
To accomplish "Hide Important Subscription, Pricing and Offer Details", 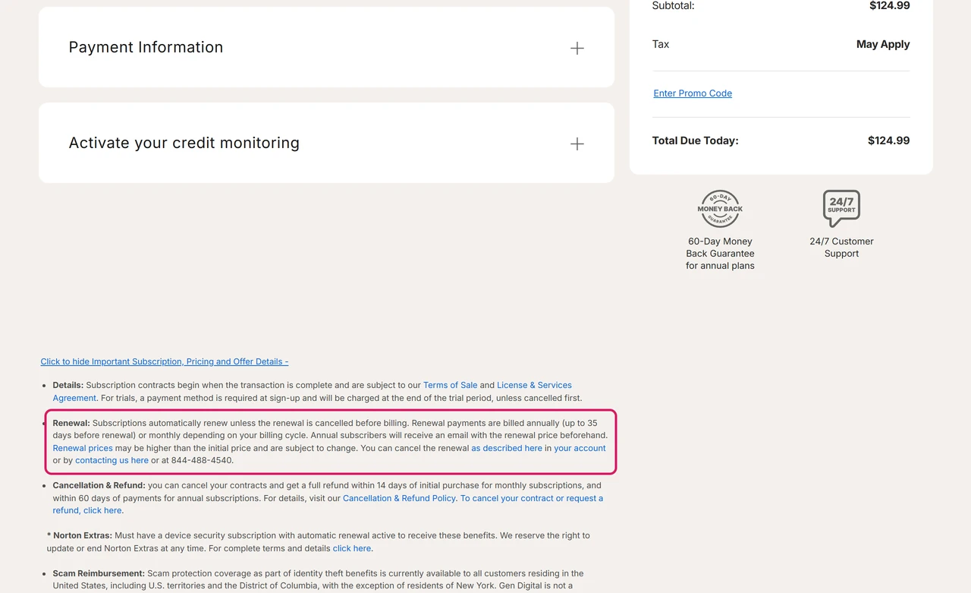I will 165,361.
